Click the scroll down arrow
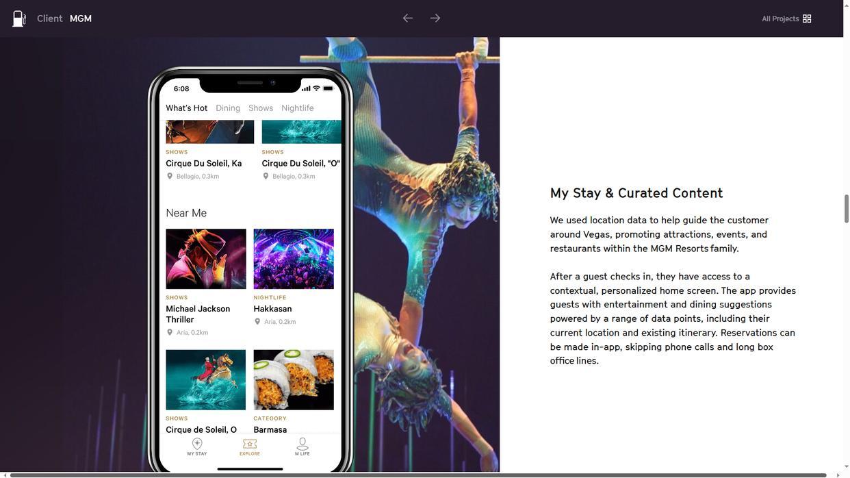The image size is (850, 478). 846,467
